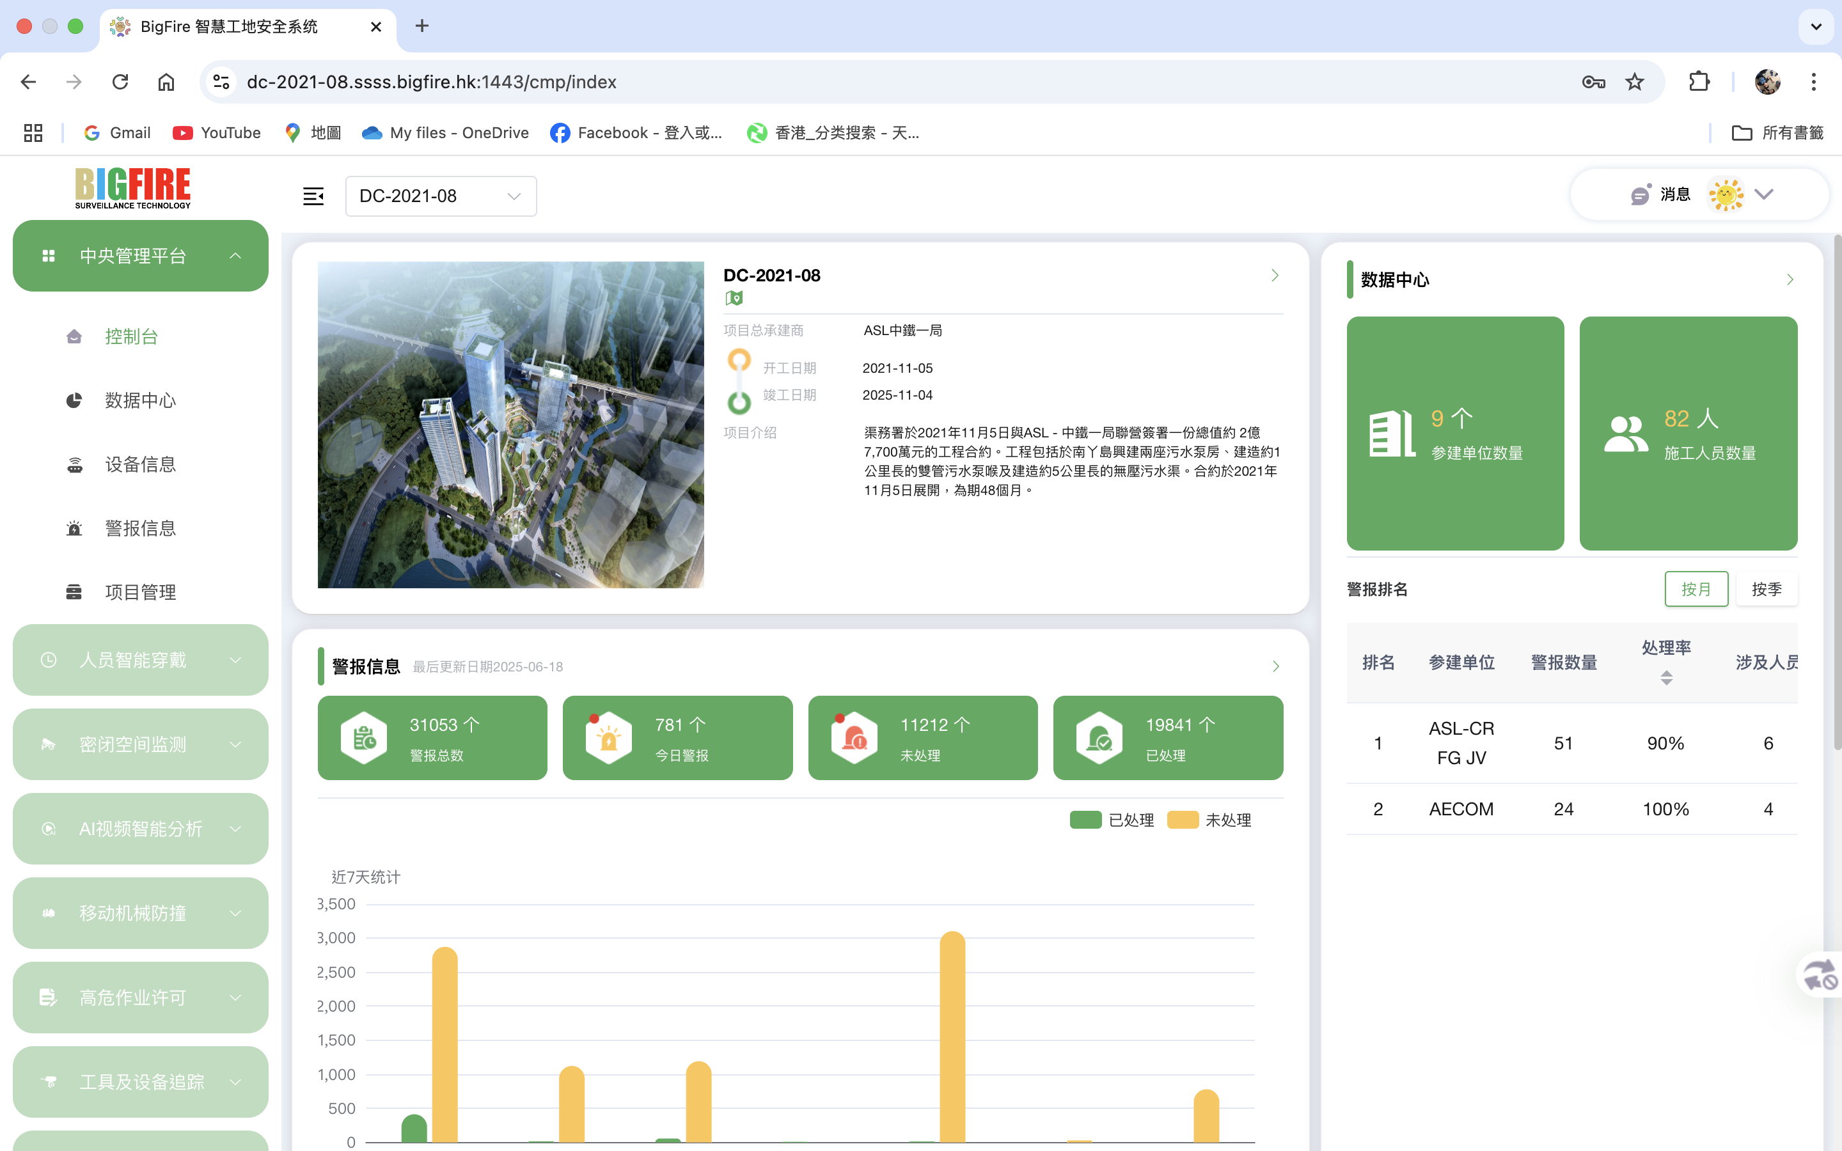Click the 数据中心 pie chart sidebar icon
The width and height of the screenshot is (1842, 1151).
tap(74, 400)
